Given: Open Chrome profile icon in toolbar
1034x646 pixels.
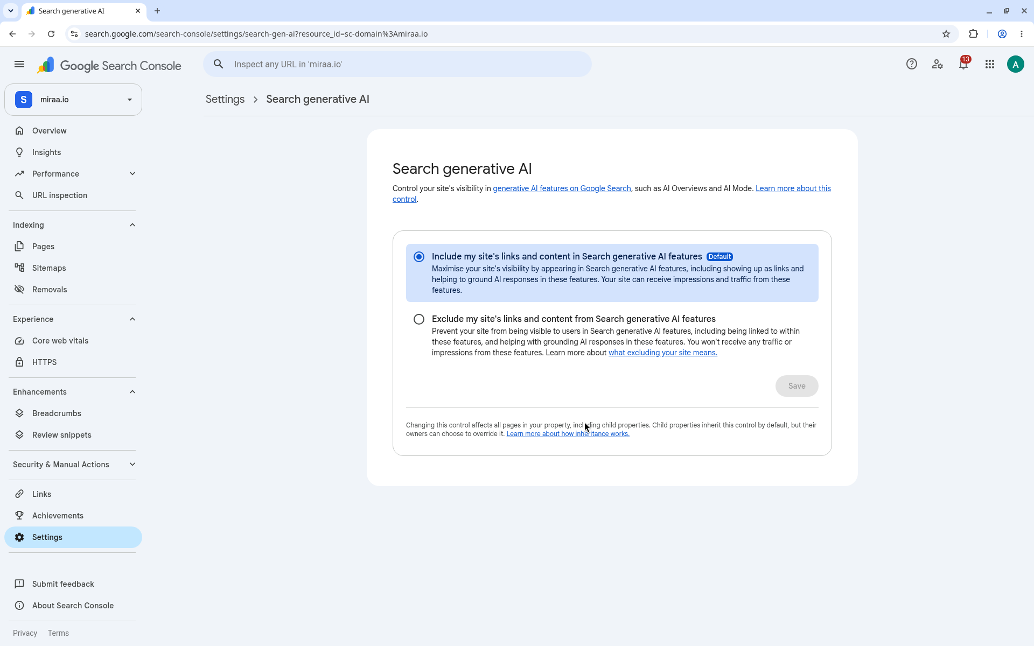Looking at the screenshot, I should (1002, 34).
